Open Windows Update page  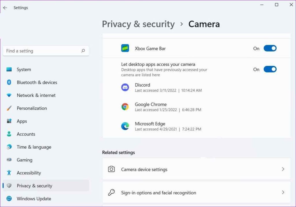coord(46,199)
